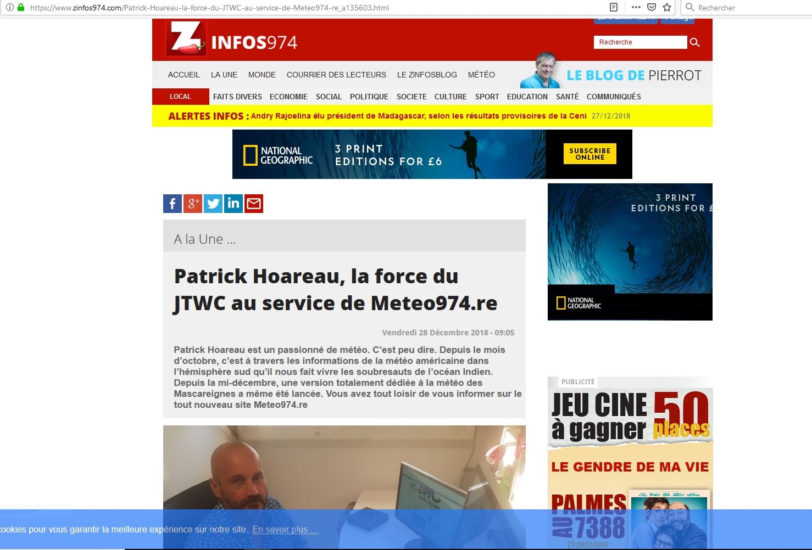Screen dimensions: 812x550
Task: Select the address bar URL
Action: tap(209, 8)
